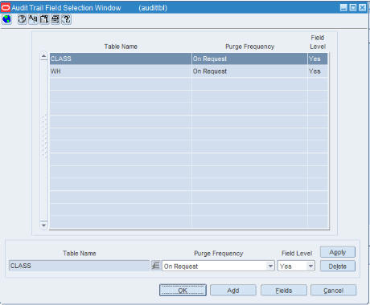Click the Field Level column header

tap(318, 42)
